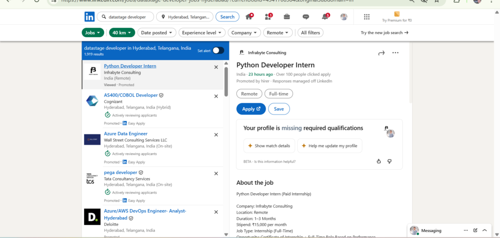Open LinkedIn home via logo
This screenshot has height=238, width=500.
pos(89,17)
